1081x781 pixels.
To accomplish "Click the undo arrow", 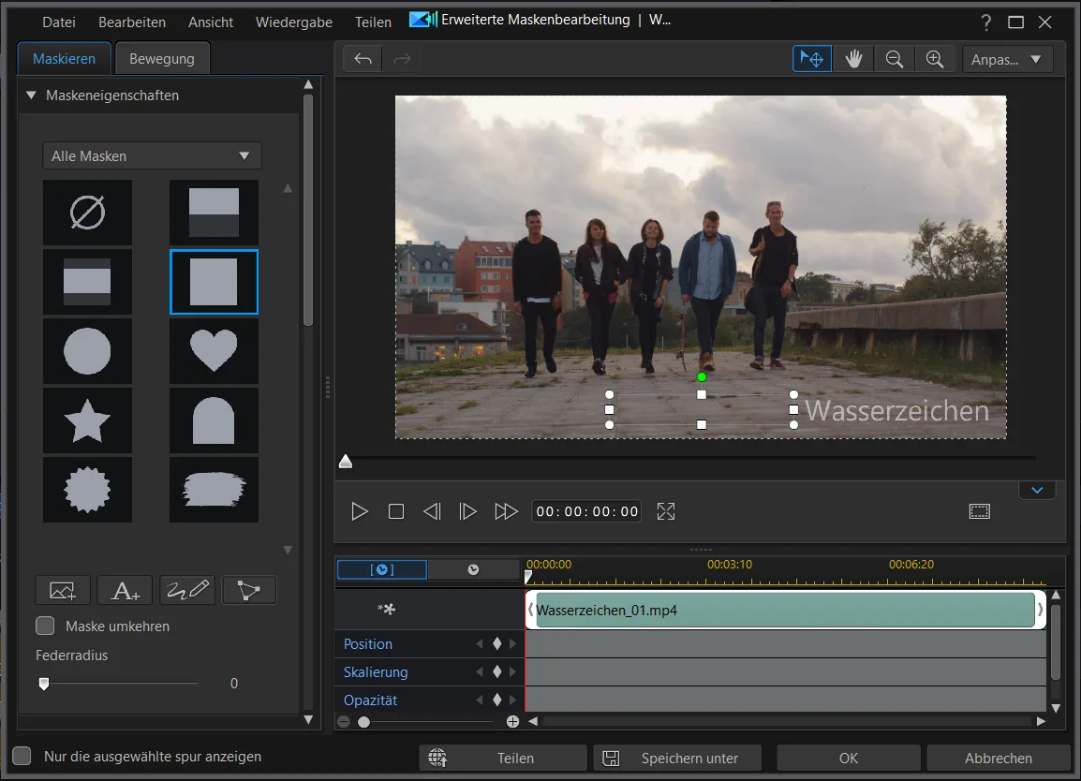I will [363, 59].
